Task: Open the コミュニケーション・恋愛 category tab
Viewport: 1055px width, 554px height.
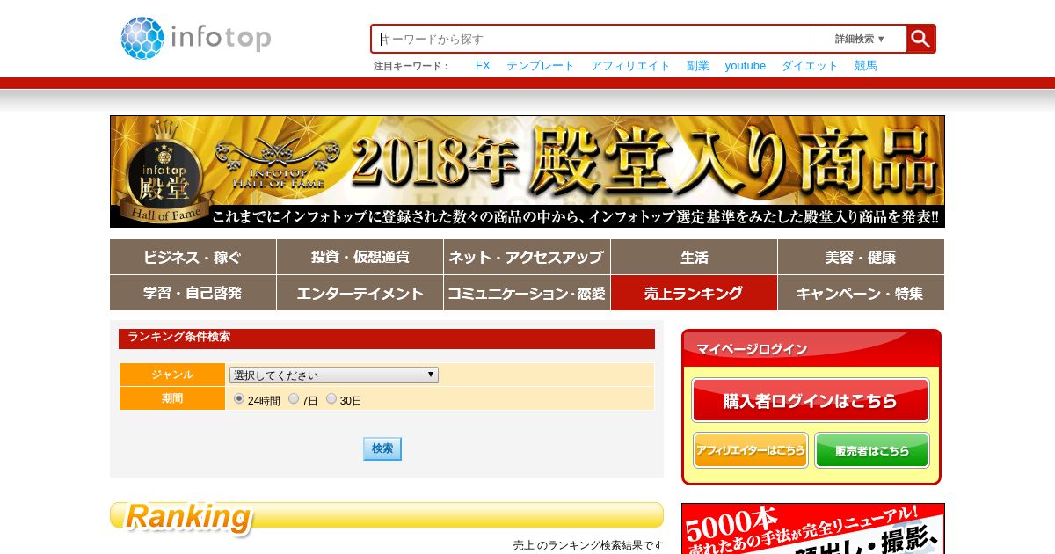Action: pos(527,293)
